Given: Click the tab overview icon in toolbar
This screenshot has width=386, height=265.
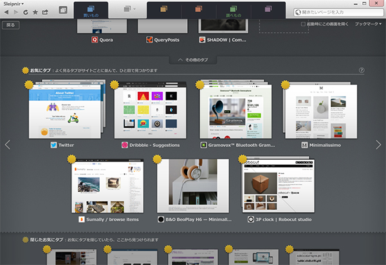Looking at the screenshot, I should pos(62,11).
